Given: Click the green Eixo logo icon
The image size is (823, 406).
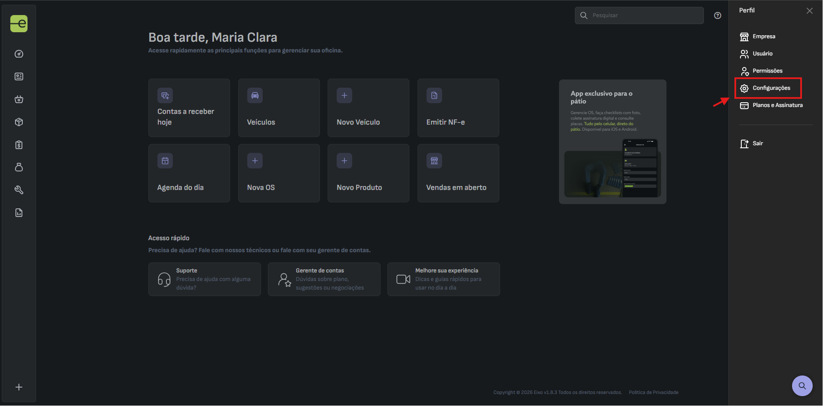Looking at the screenshot, I should [19, 24].
